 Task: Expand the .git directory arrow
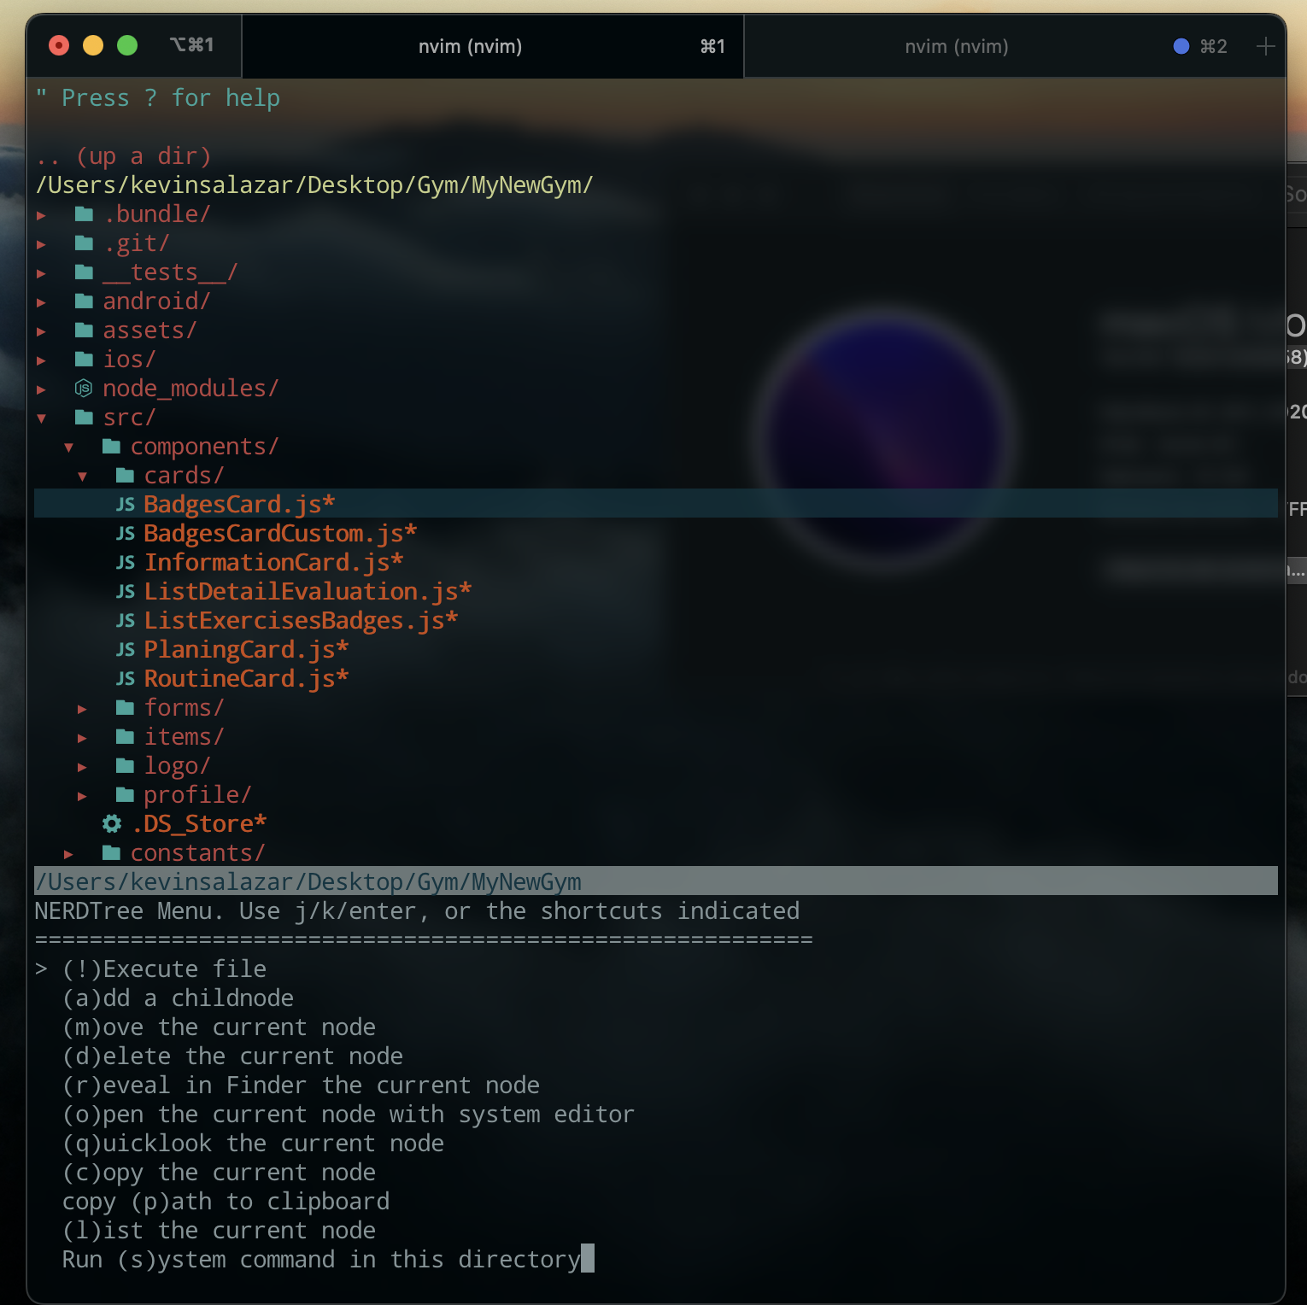pos(41,244)
